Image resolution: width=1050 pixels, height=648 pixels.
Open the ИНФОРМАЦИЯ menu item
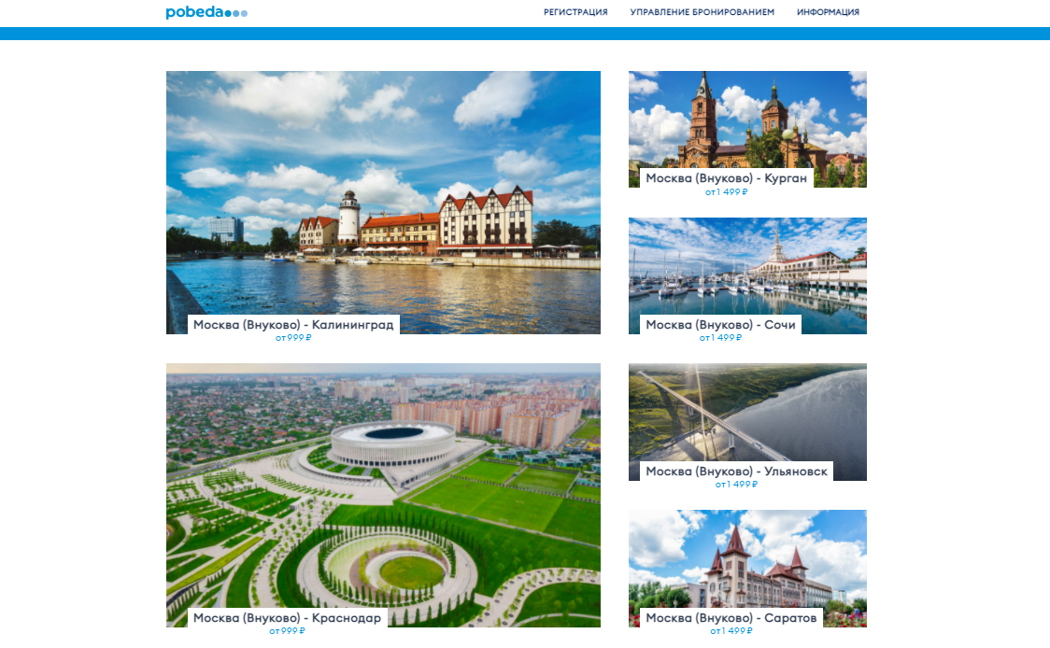point(828,12)
